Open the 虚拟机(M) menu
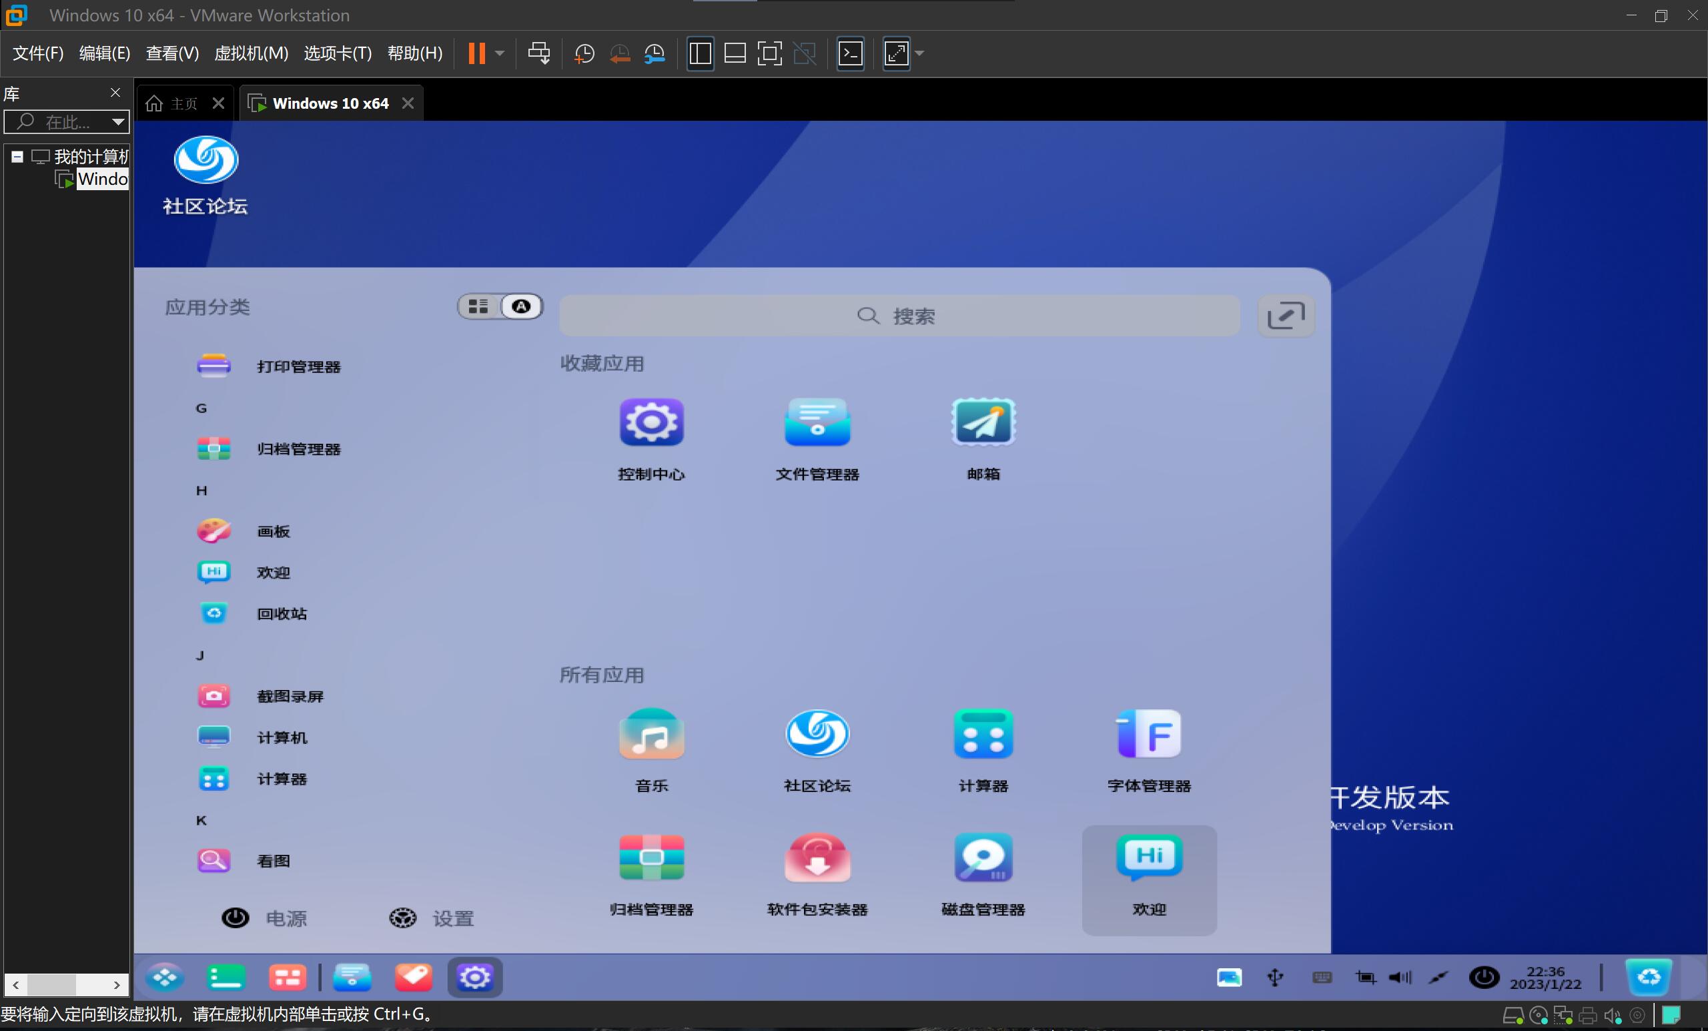 [x=251, y=53]
